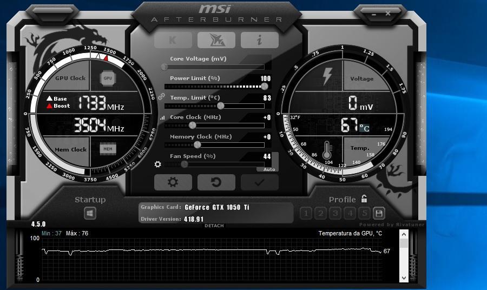The height and width of the screenshot is (290, 487).
Task: Select profile slot 4
Action: [350, 213]
